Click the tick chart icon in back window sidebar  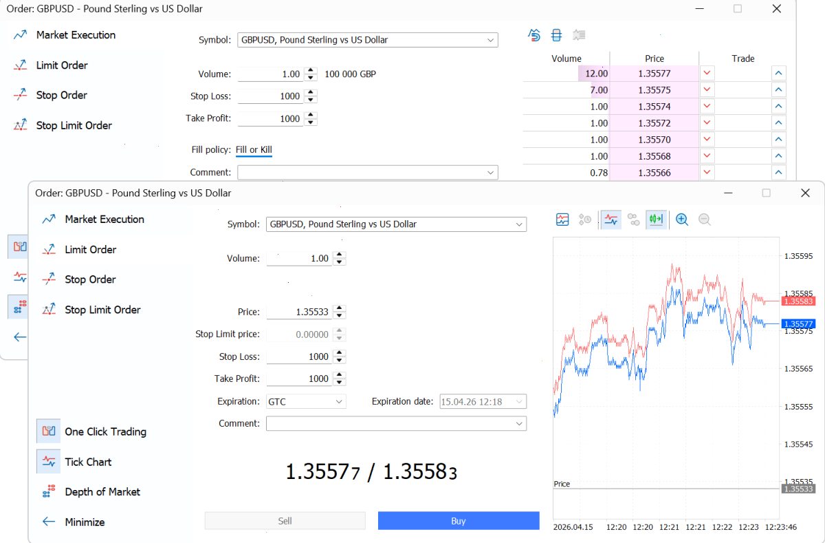point(19,277)
